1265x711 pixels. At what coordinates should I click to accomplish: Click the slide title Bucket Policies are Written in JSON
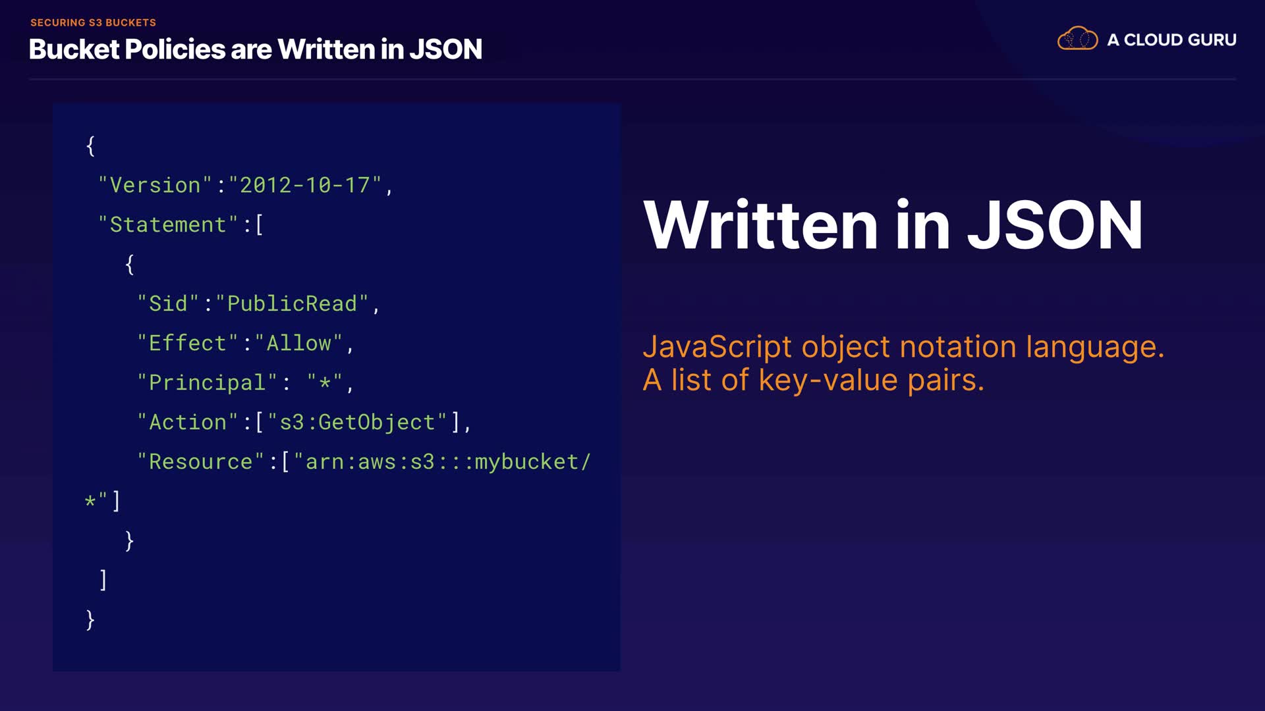coord(255,49)
